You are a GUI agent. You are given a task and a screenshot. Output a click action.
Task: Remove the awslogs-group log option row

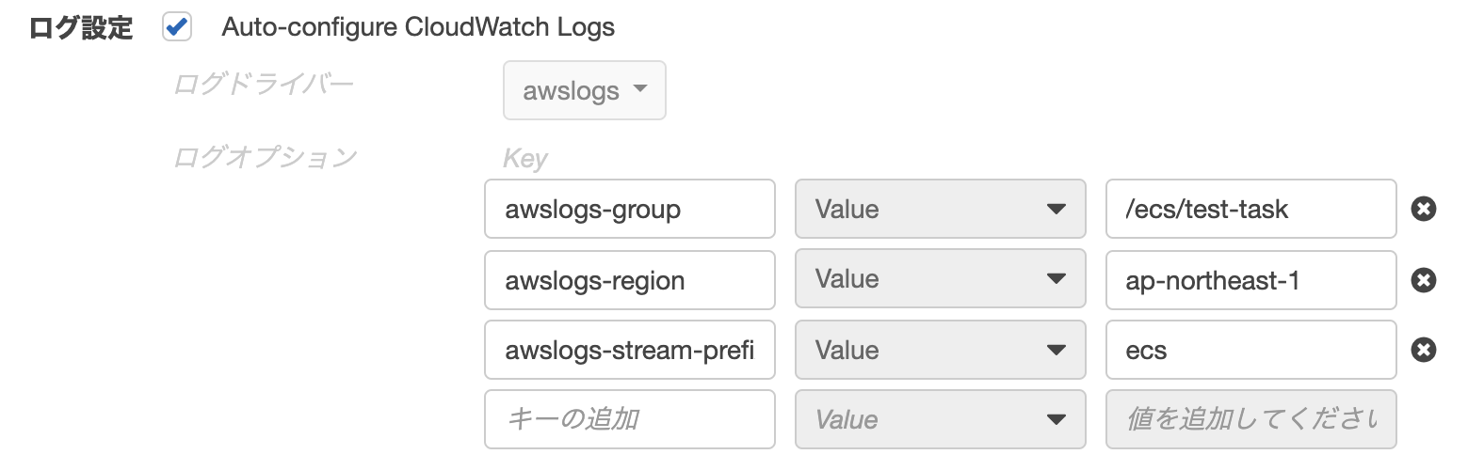[1423, 209]
